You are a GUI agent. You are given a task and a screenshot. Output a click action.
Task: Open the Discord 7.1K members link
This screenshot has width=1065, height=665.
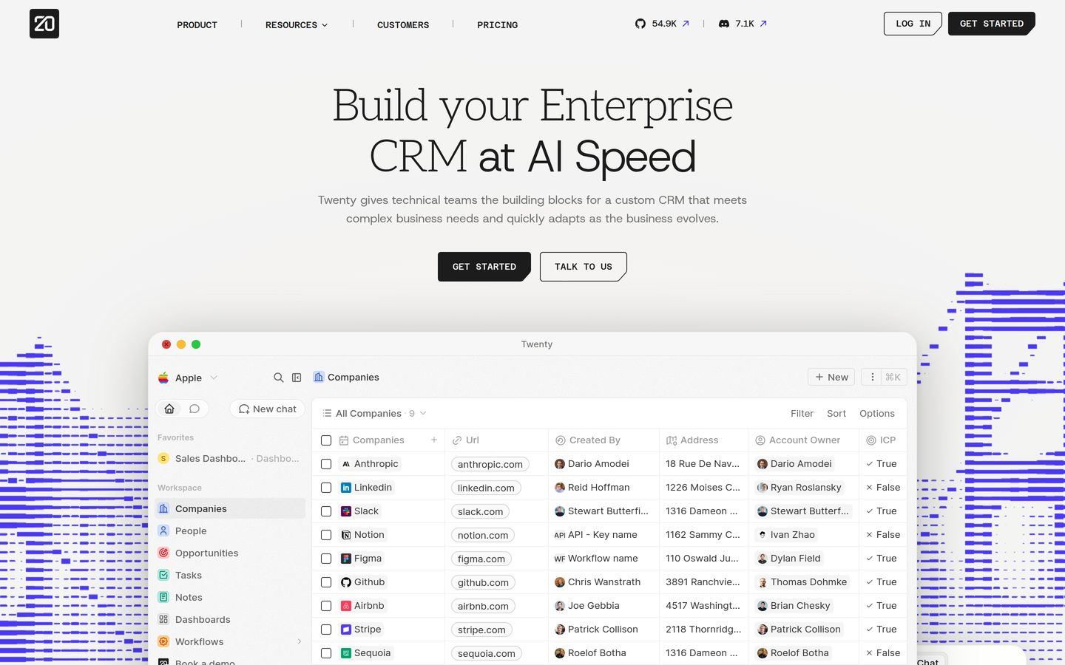[743, 24]
